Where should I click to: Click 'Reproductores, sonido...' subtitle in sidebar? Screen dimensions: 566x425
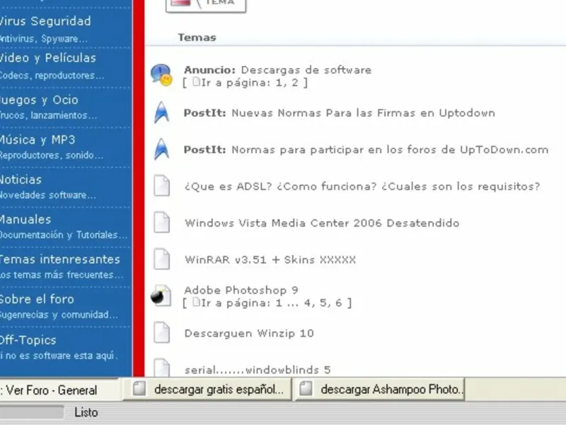point(52,155)
